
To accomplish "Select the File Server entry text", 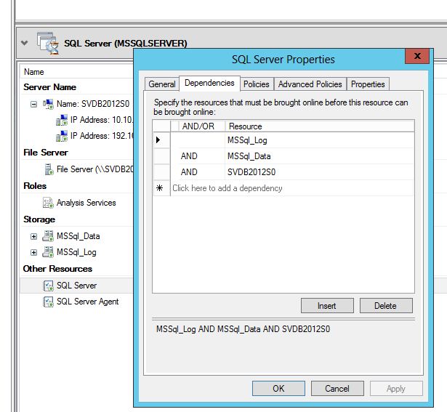I will tap(94, 169).
